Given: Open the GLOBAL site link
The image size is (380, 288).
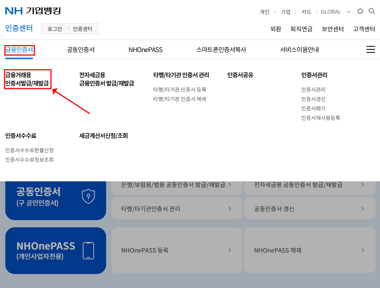Looking at the screenshot, I should tap(331, 12).
